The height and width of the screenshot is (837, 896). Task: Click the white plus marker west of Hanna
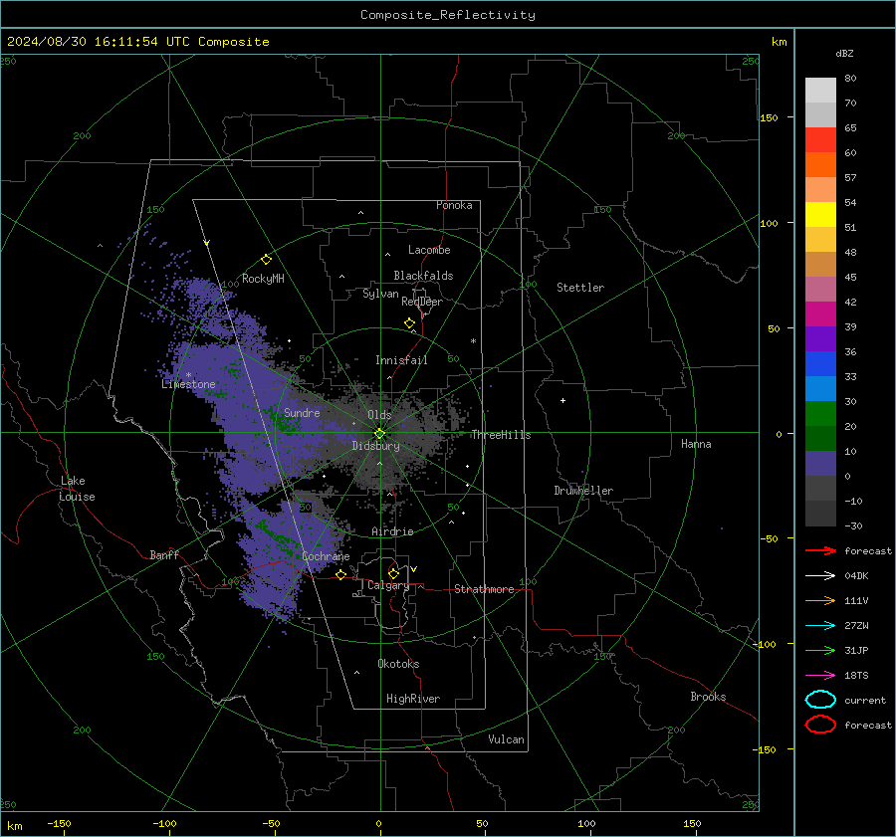point(562,400)
